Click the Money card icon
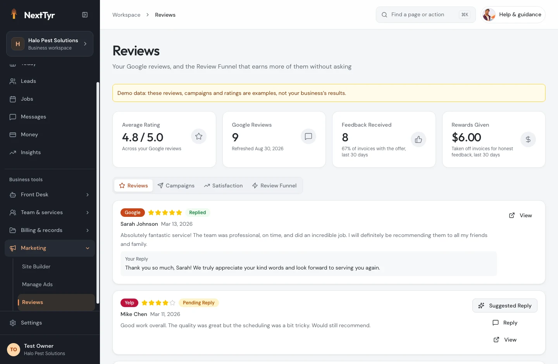The image size is (558, 364). (13, 135)
